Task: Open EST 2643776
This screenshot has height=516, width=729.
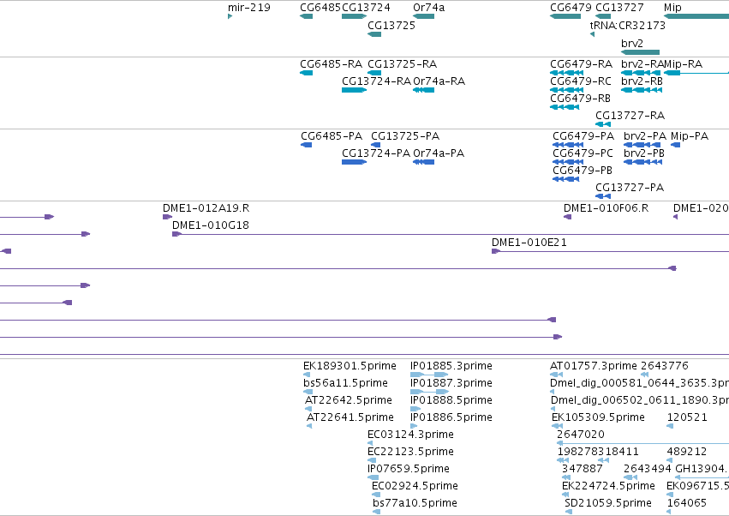Action: click(x=665, y=366)
